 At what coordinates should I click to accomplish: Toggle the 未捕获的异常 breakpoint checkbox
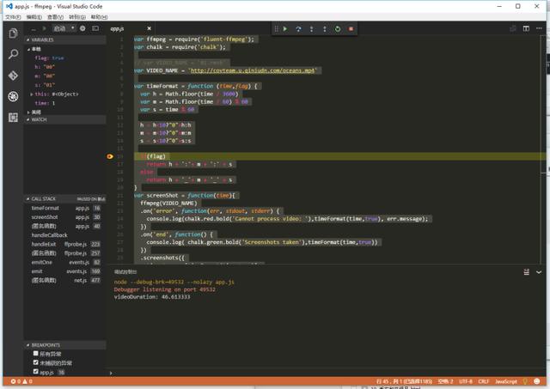pos(35,363)
